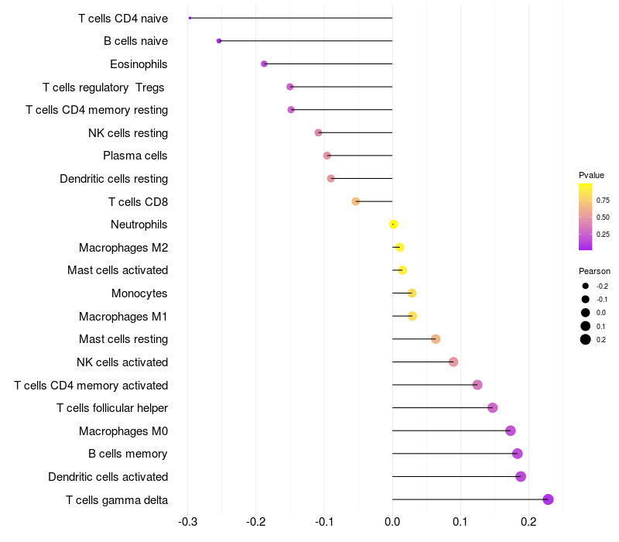Select the Pearson 0.0 legend circle

pyautogui.click(x=586, y=313)
